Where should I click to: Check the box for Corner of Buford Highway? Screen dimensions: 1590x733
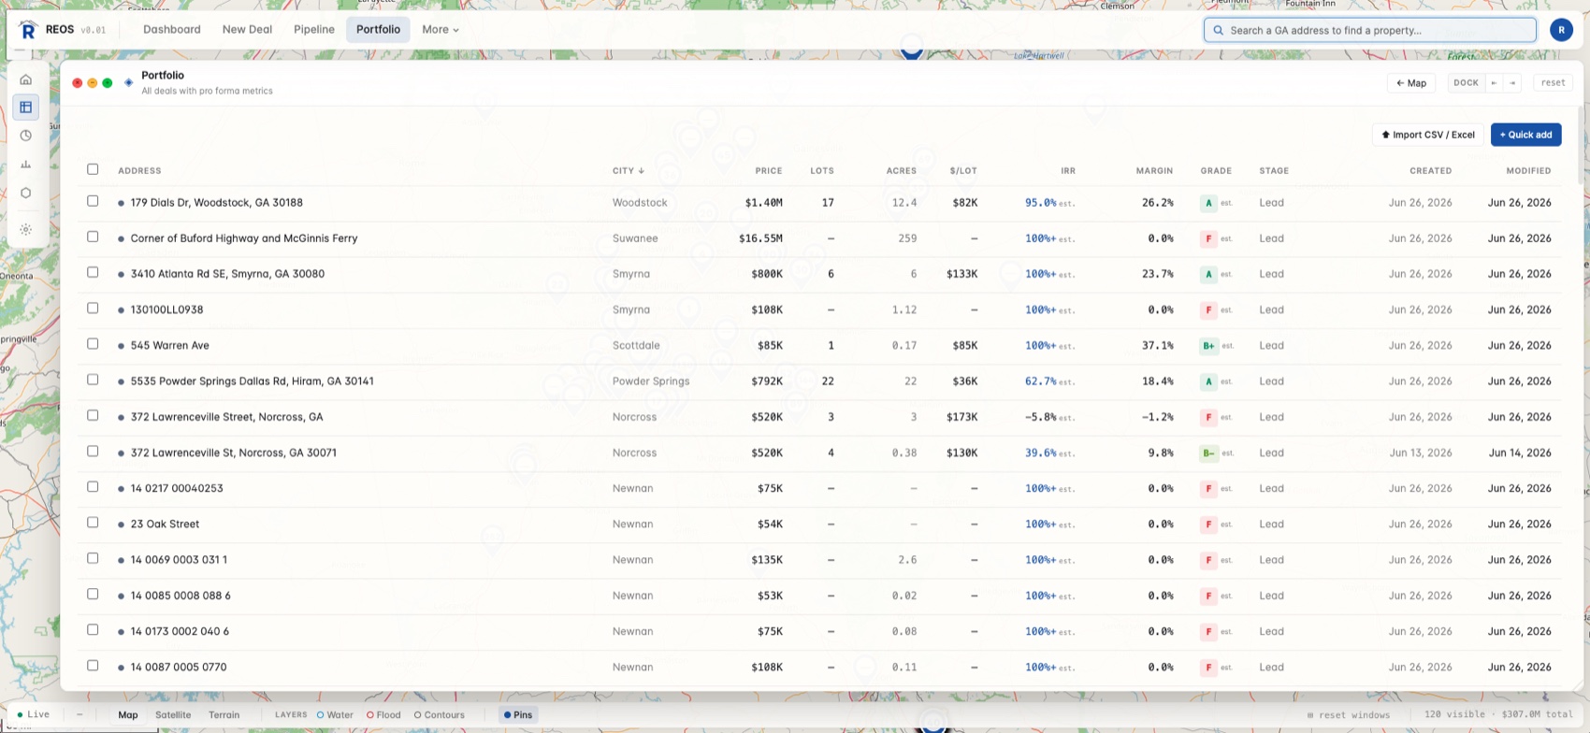pos(93,237)
